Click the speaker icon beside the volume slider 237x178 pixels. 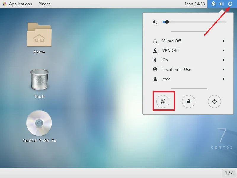[x=155, y=22]
